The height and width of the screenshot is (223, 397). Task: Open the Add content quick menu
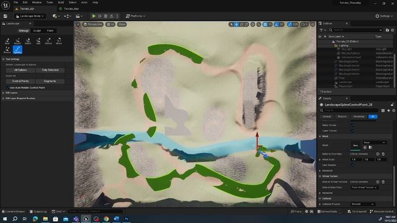[x=56, y=16]
